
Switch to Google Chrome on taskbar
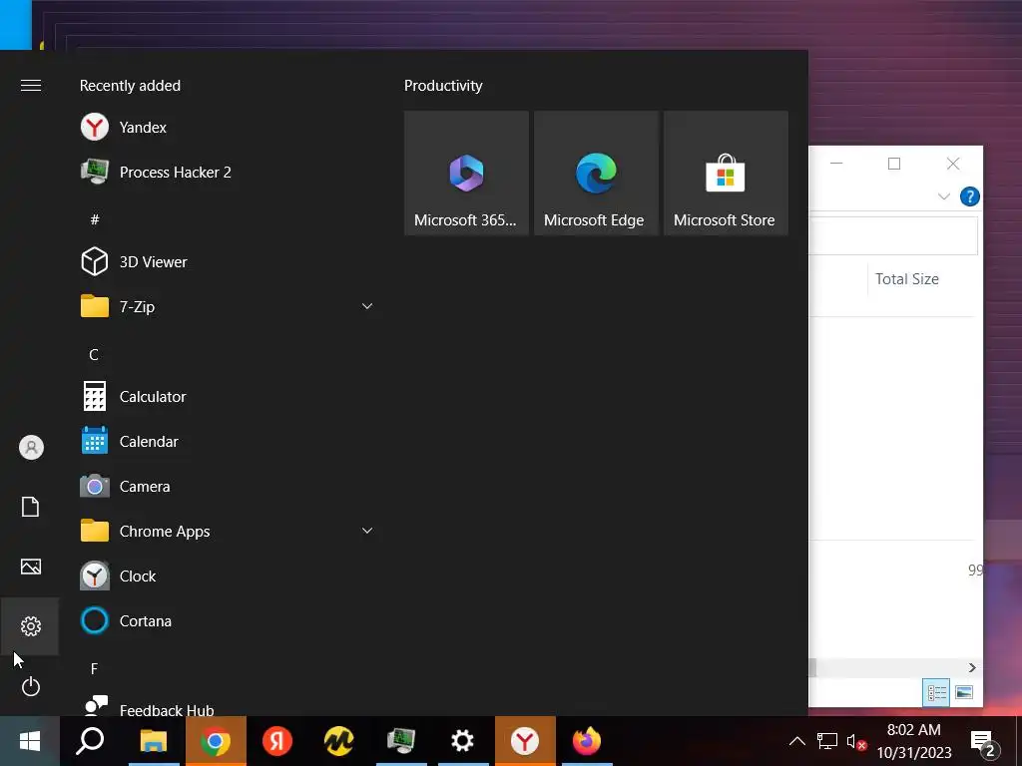pyautogui.click(x=216, y=741)
